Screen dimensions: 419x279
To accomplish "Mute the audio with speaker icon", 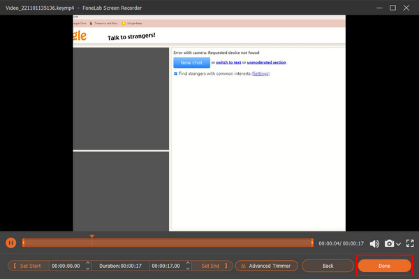I will click(x=374, y=243).
